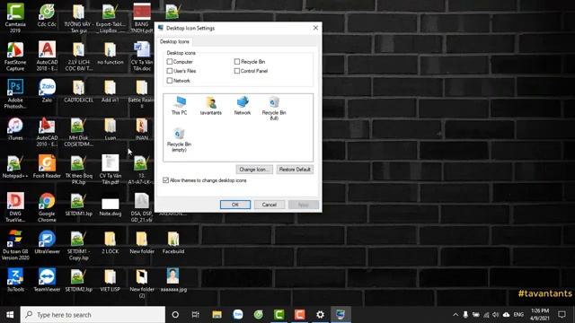Select the TeamViewer desktop icon
Screen dimensions: 575x323
click(x=47, y=280)
